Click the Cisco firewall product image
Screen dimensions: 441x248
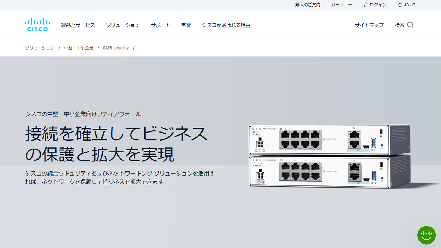tap(330, 156)
